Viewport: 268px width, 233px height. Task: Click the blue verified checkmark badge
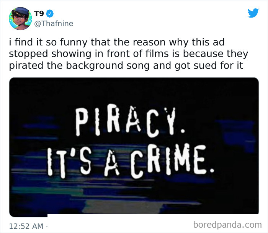[50, 14]
